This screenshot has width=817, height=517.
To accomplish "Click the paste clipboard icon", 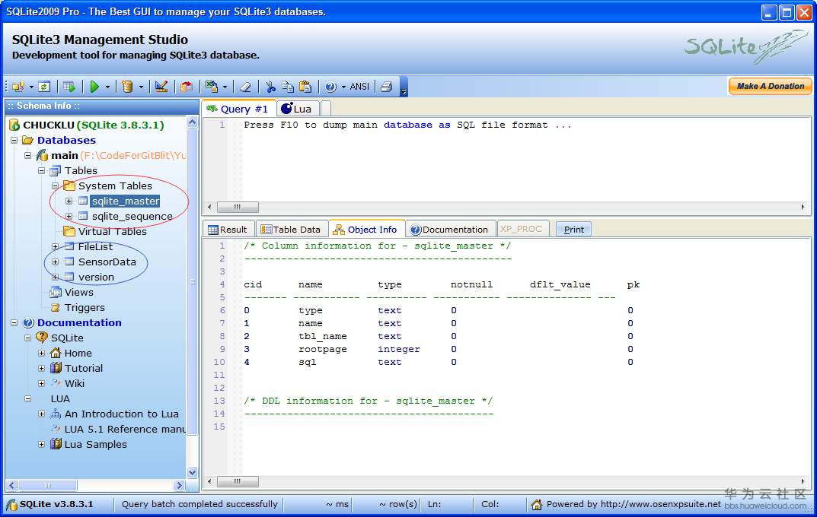I will [305, 87].
